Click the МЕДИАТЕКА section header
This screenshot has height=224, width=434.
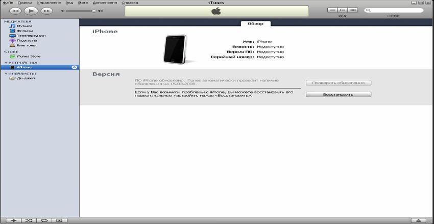point(18,21)
